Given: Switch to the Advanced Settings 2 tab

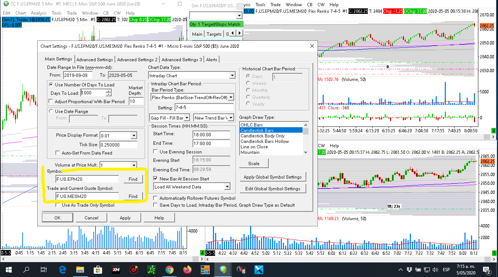Looking at the screenshot, I should tap(137, 59).
